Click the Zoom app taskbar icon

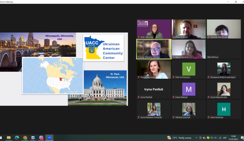[49, 138]
